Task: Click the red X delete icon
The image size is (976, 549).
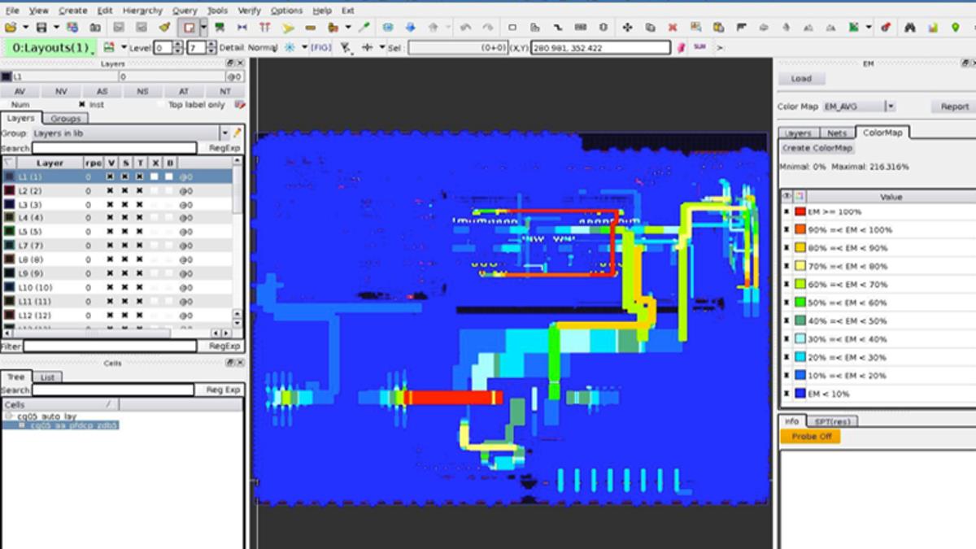Action: 673,28
